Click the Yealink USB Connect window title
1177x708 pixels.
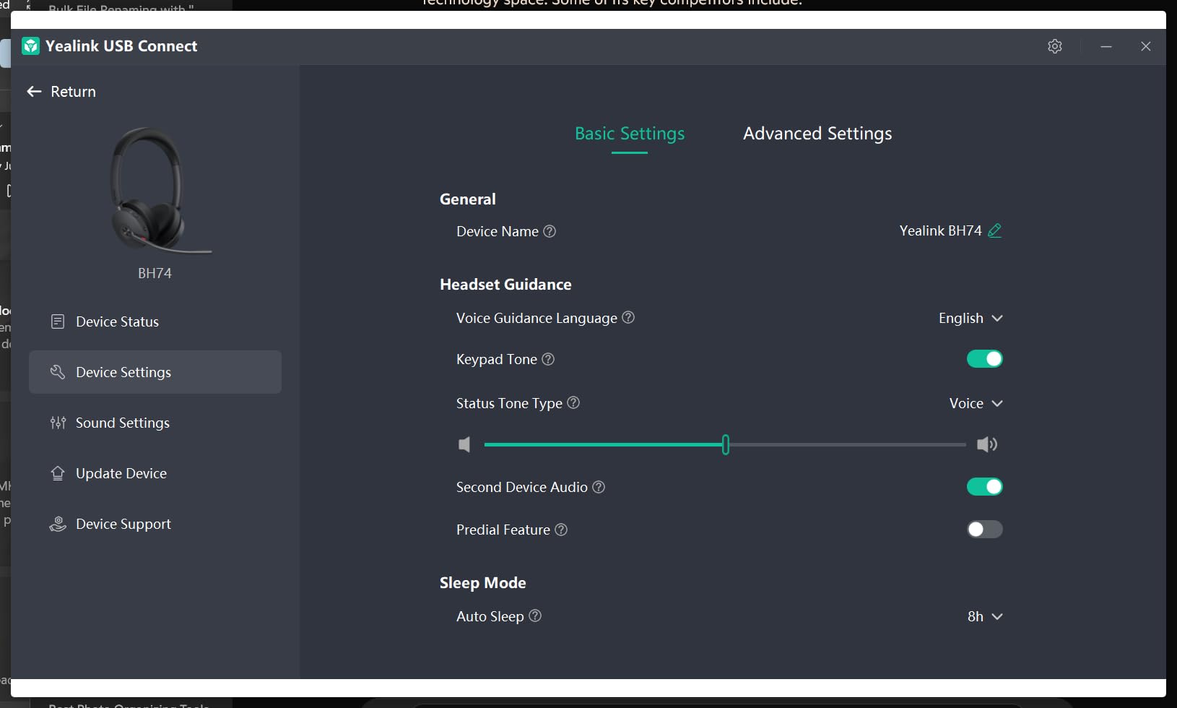click(121, 46)
